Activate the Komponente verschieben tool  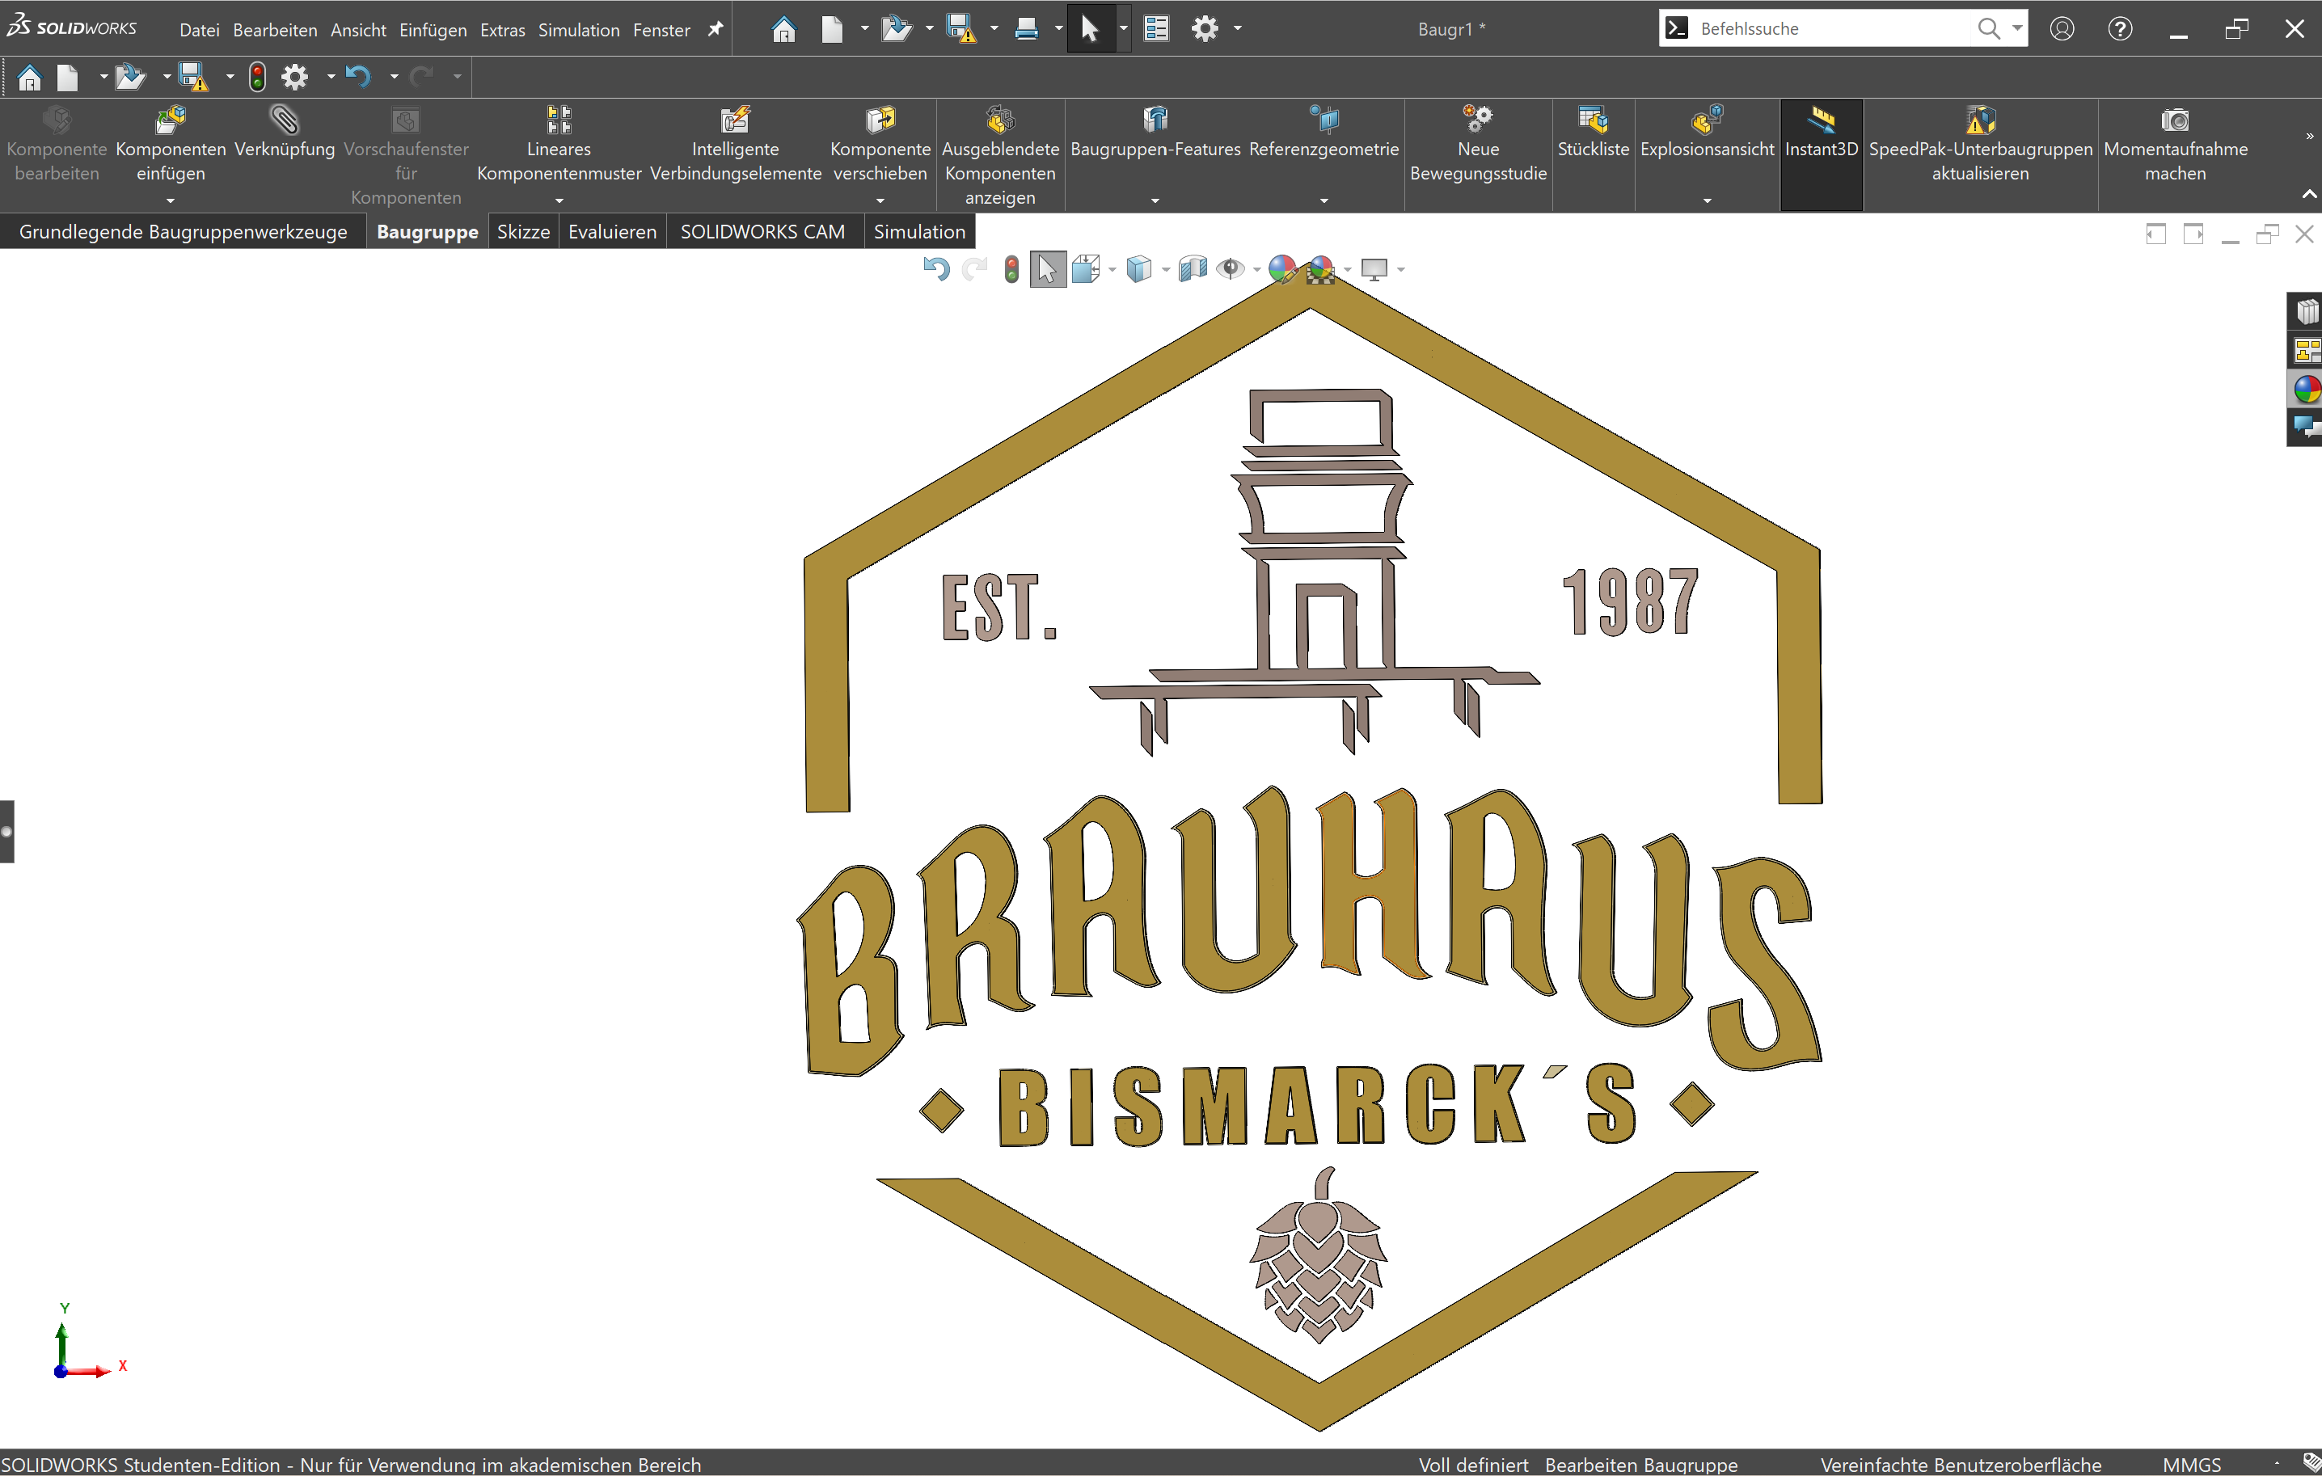coord(880,145)
